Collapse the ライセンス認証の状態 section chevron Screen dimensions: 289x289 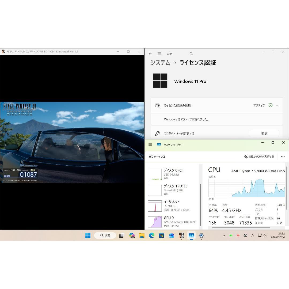point(277,105)
